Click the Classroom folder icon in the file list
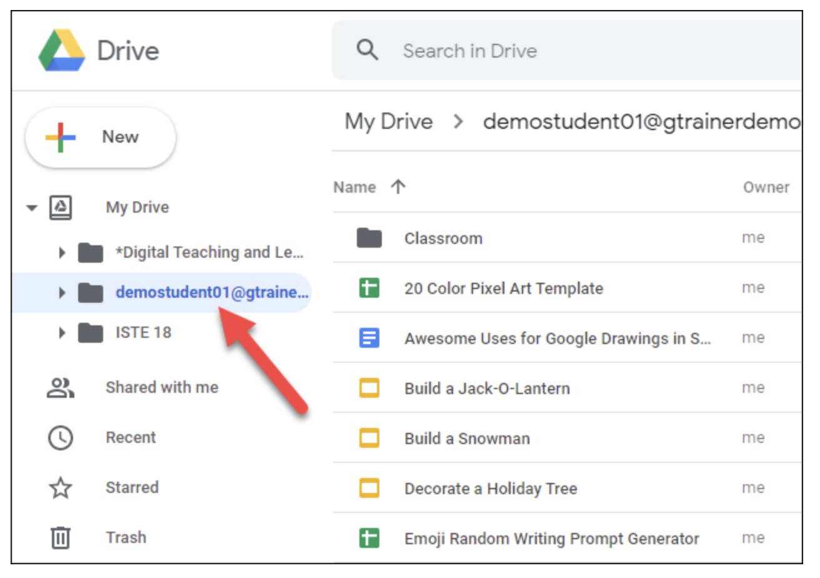 tap(369, 238)
